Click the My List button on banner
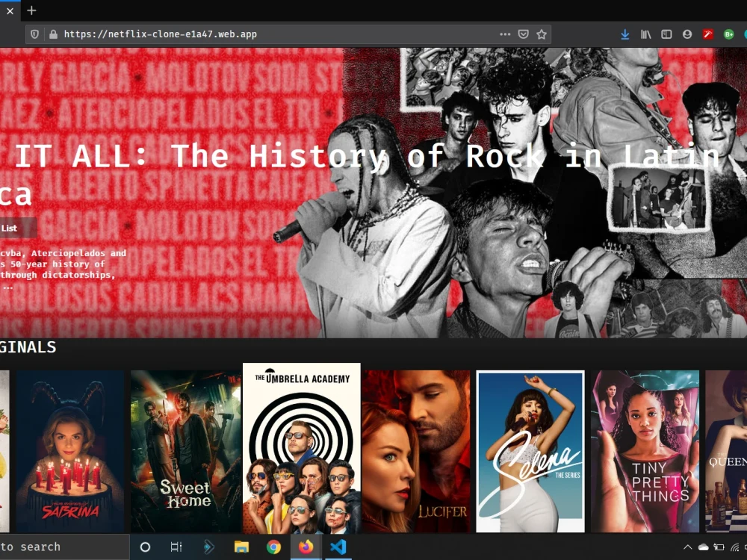Viewport: 747px width, 560px height. (18, 228)
